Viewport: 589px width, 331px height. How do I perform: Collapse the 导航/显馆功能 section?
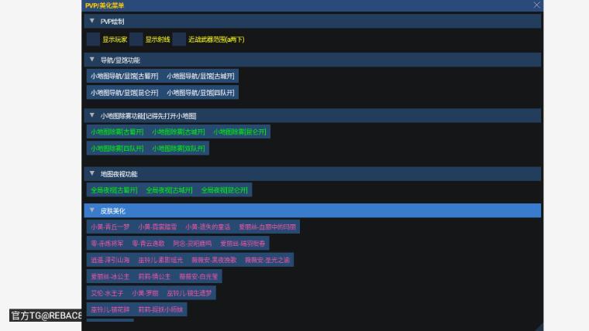coord(92,60)
